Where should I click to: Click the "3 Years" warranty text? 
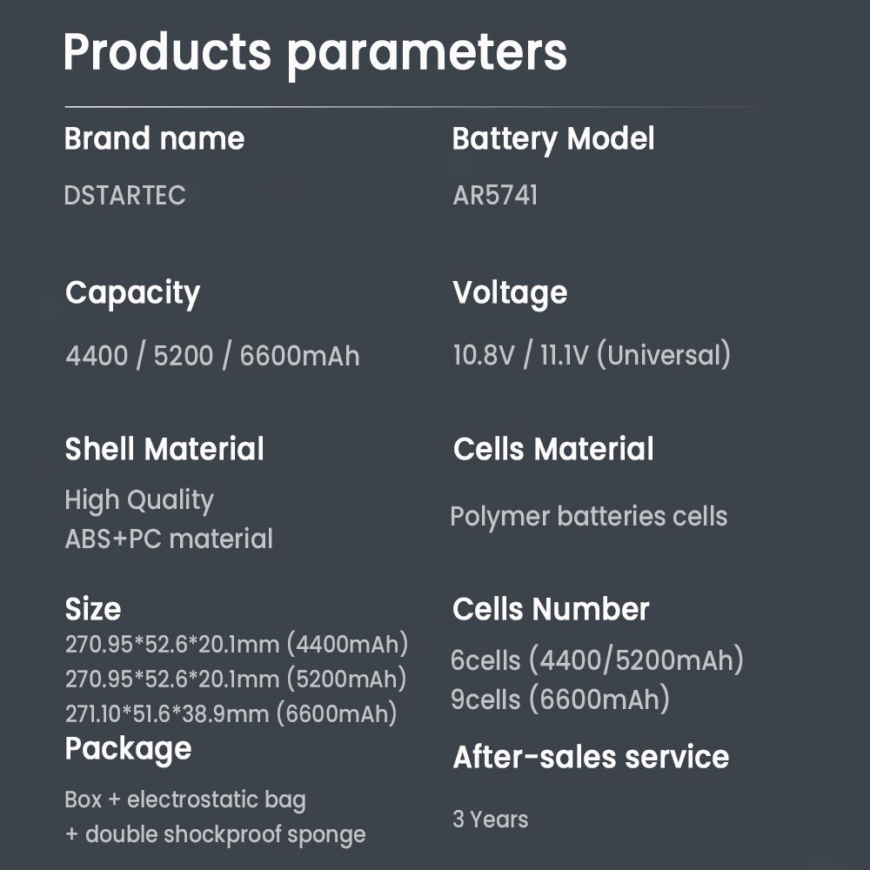tap(491, 820)
